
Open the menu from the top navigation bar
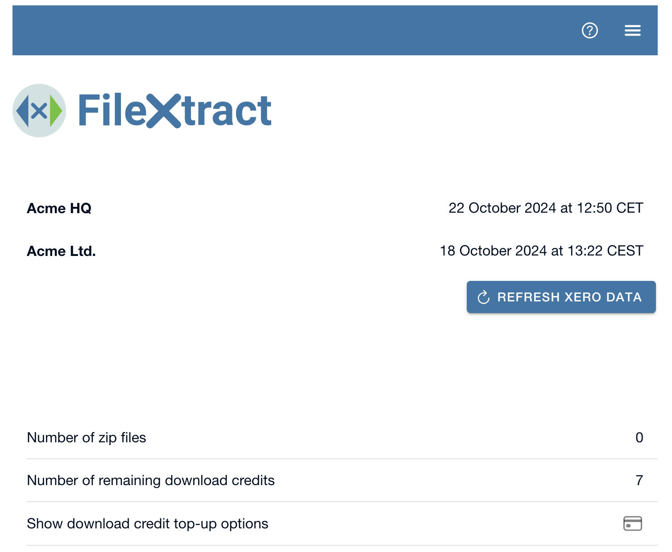632,30
